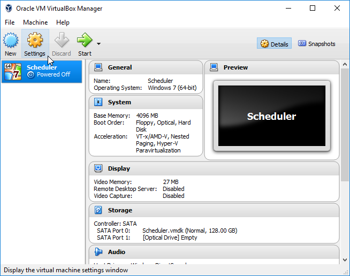Open Storage settings via header link
The height and width of the screenshot is (276, 350).
click(120, 210)
